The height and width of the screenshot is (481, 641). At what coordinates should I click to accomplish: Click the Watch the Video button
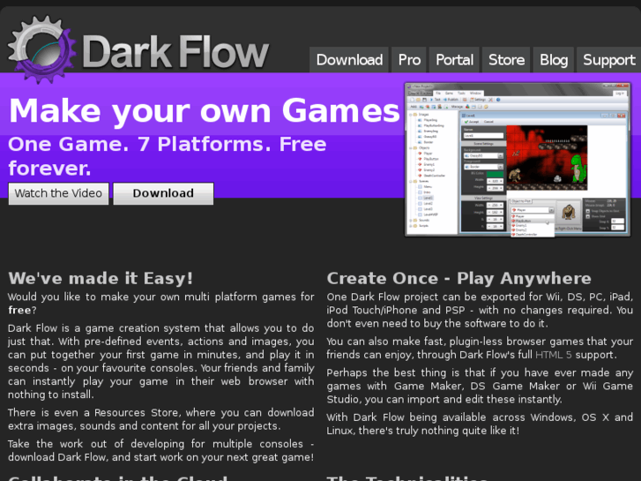tap(58, 193)
